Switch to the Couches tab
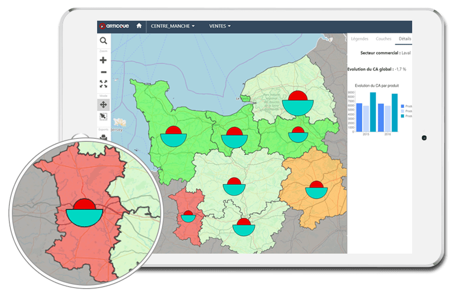This screenshot has width=458, height=293. pos(384,38)
